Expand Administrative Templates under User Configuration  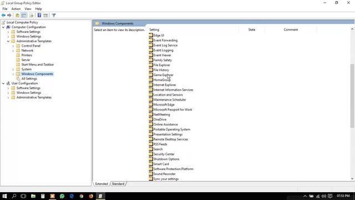8,98
